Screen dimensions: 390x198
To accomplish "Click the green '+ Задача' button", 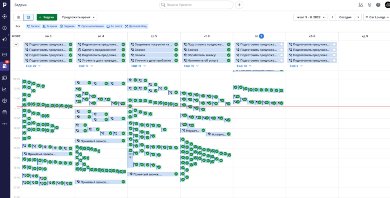I will 46,17.
